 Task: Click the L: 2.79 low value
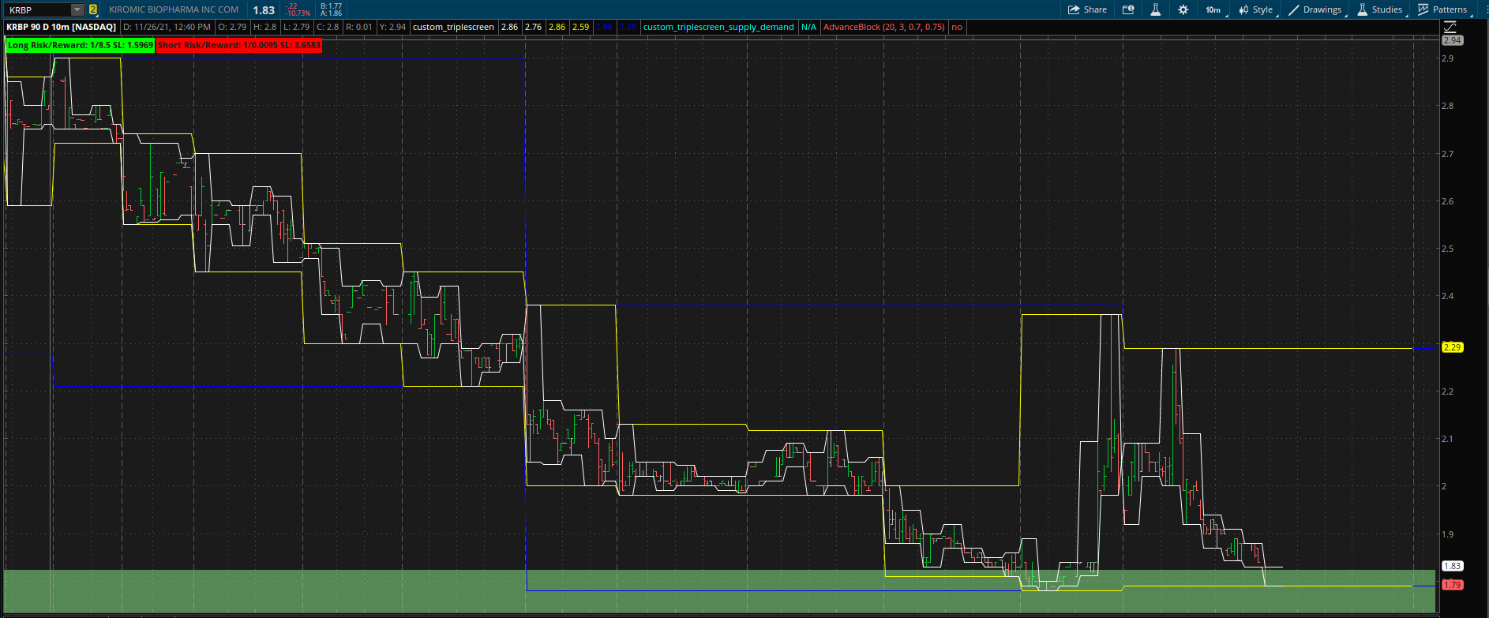pyautogui.click(x=296, y=27)
